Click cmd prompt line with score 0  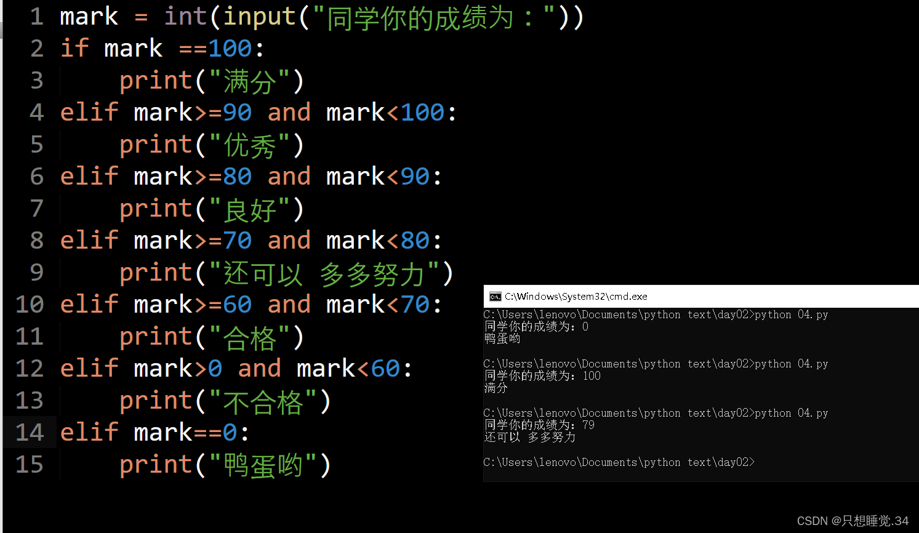pos(536,326)
